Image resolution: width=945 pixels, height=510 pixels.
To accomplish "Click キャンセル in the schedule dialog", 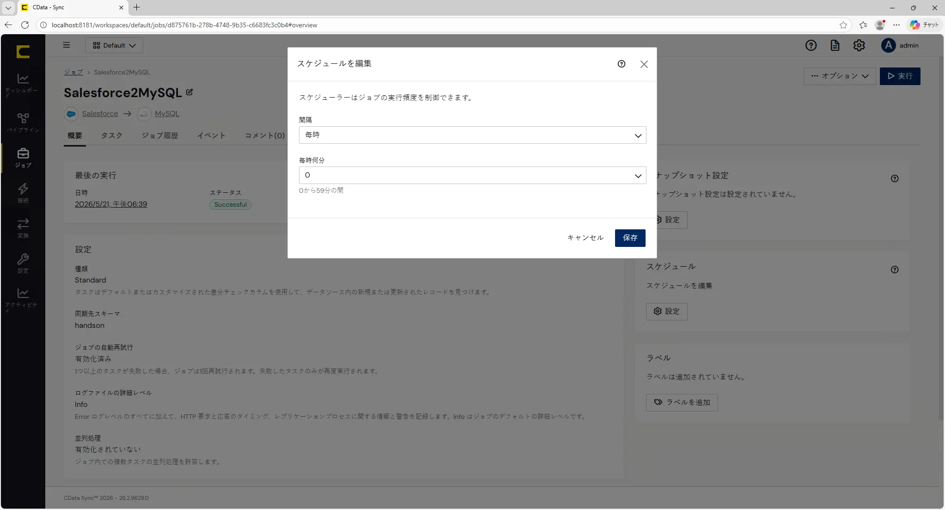I will [585, 238].
